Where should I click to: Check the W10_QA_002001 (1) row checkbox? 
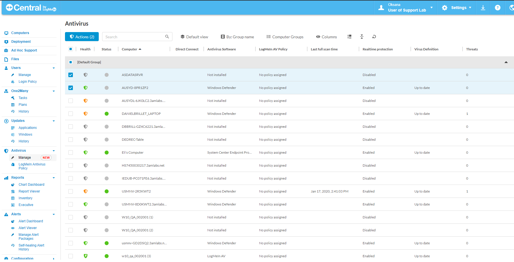point(71,217)
